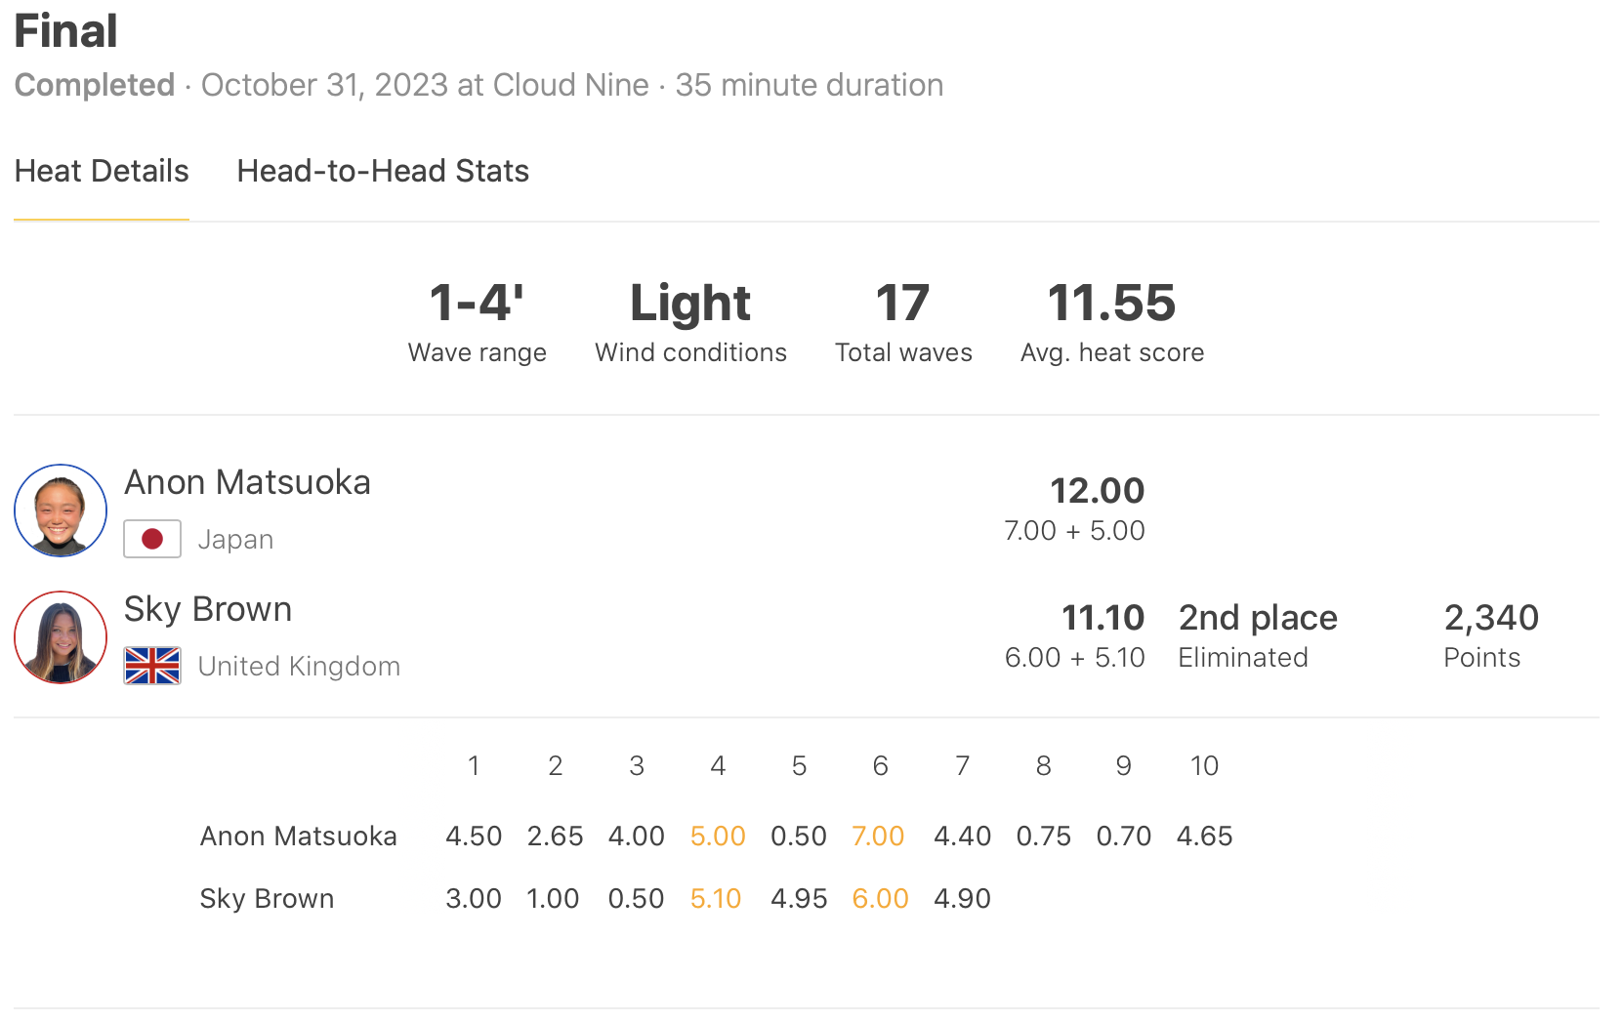The image size is (1623, 1021).
Task: Click Anon Matsuoka's 4.65 tenth wave score
Action: point(1204,836)
